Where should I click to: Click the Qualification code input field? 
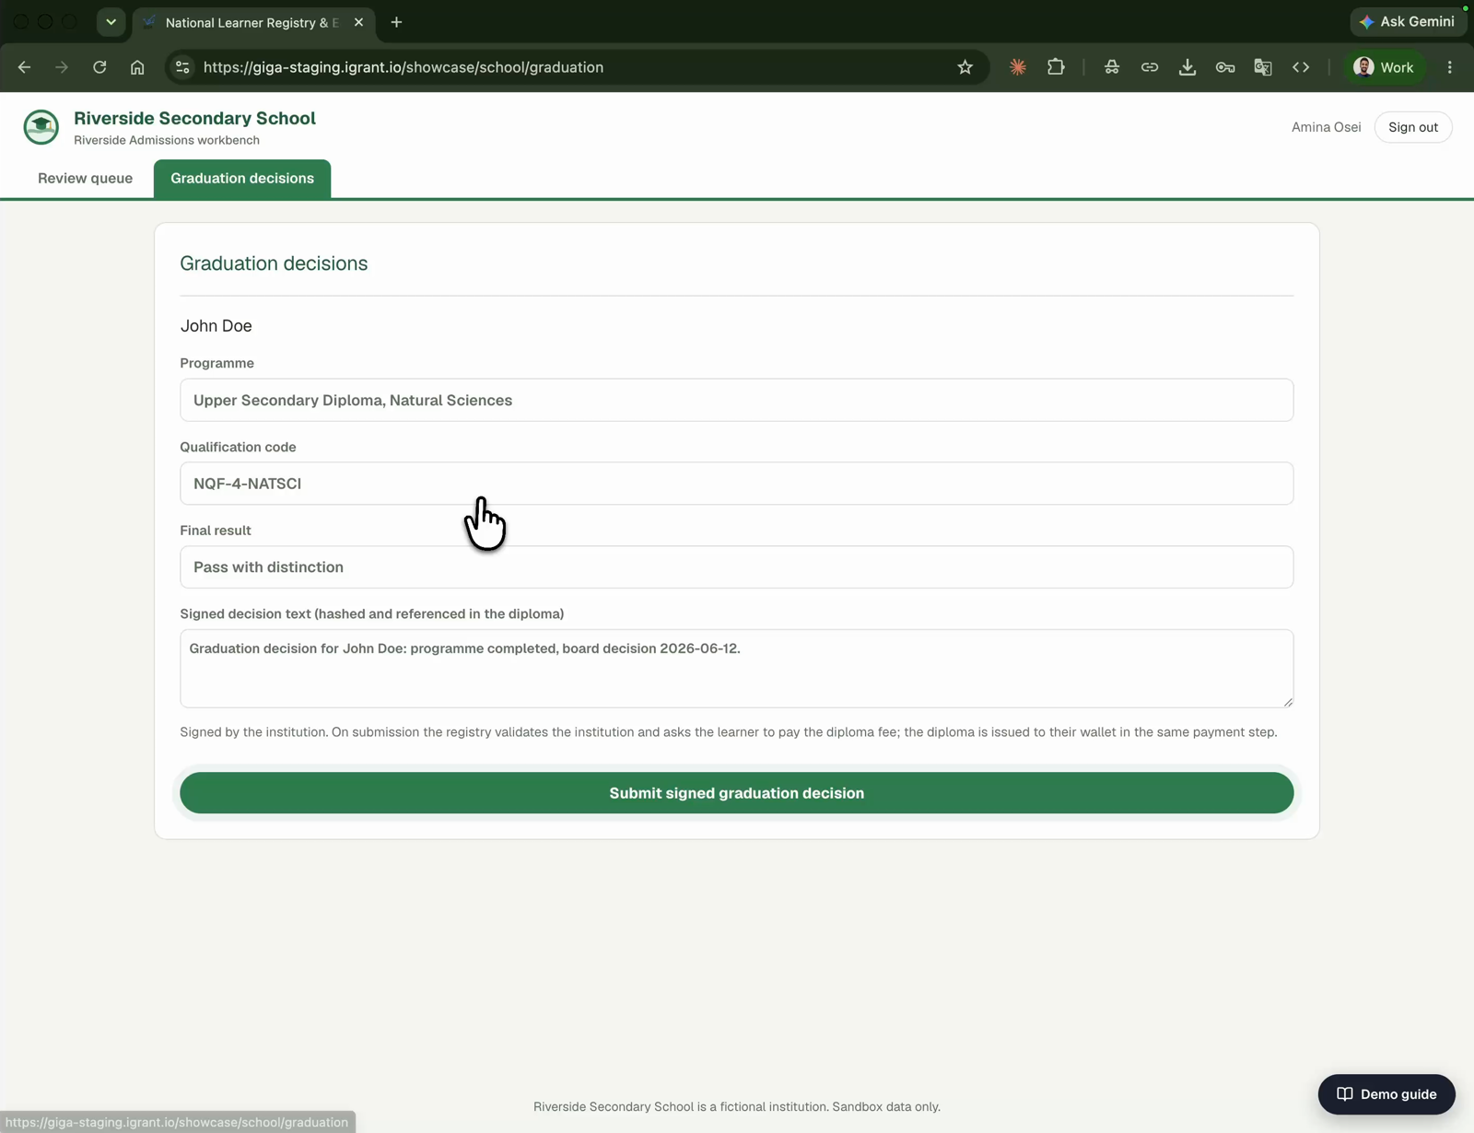737,484
